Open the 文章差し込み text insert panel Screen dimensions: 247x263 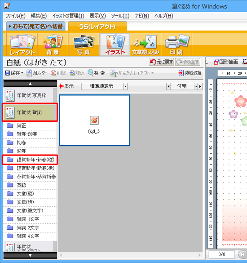click(x=146, y=45)
